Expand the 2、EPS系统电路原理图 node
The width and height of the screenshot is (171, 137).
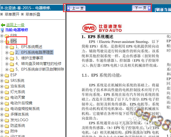click(7, 53)
